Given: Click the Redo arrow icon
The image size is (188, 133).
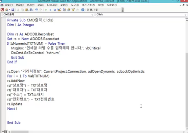Looking at the screenshot, I should 41,10.
